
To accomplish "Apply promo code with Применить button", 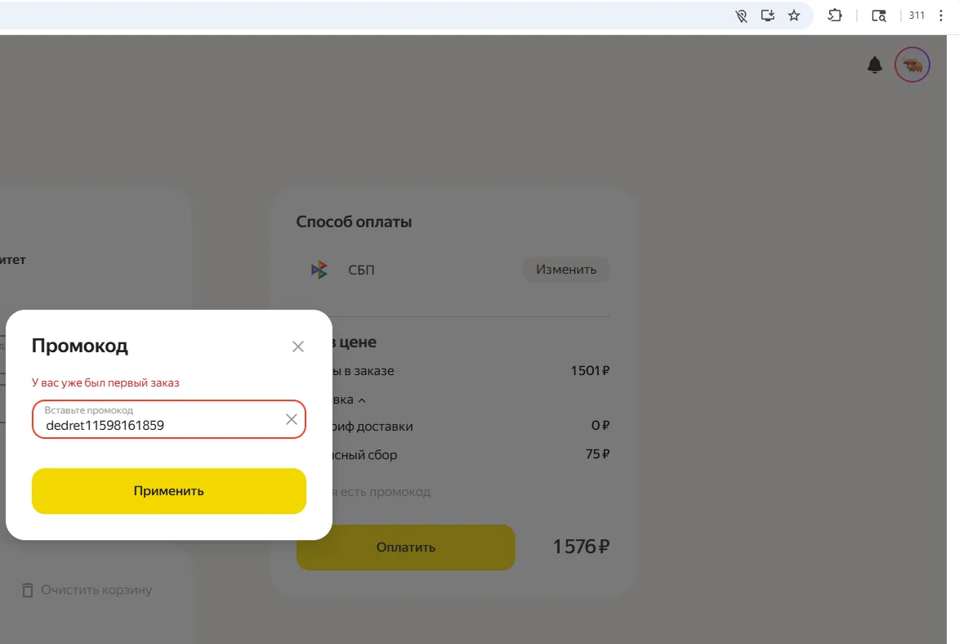I will [x=169, y=491].
